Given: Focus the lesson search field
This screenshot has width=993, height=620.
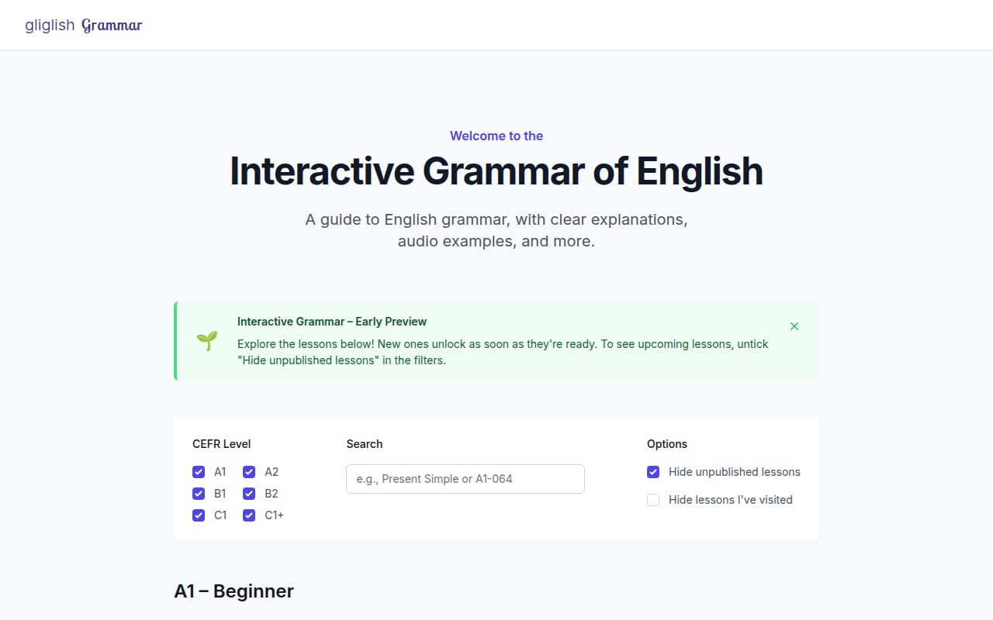Looking at the screenshot, I should (x=465, y=479).
